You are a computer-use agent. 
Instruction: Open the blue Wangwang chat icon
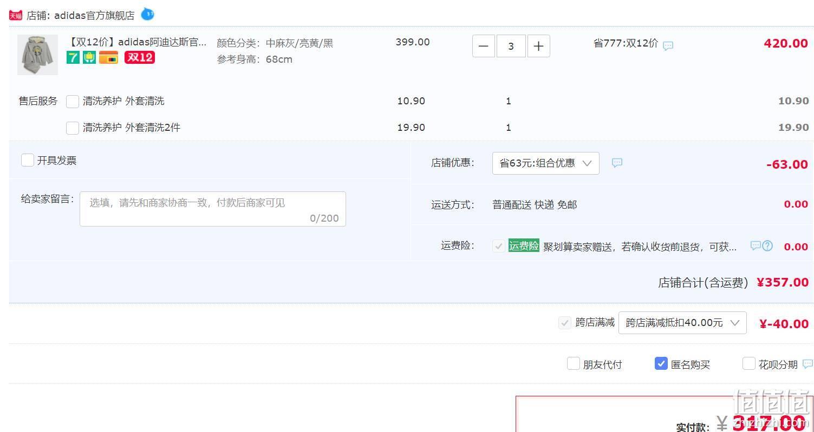click(x=147, y=14)
